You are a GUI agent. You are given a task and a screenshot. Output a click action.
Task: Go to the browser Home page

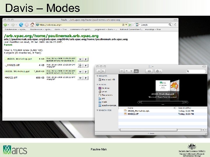pos(32,24)
